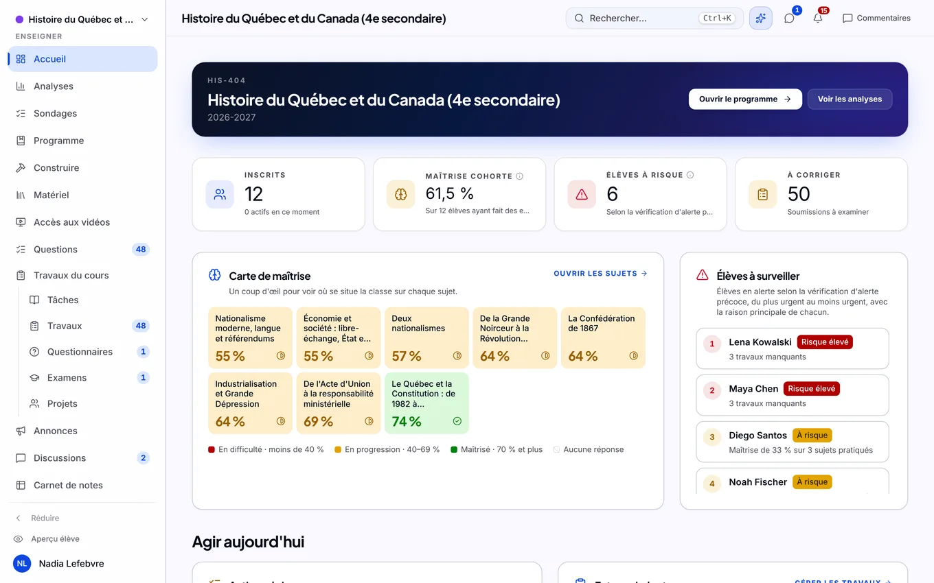Open Projets sub-item

click(x=89, y=404)
